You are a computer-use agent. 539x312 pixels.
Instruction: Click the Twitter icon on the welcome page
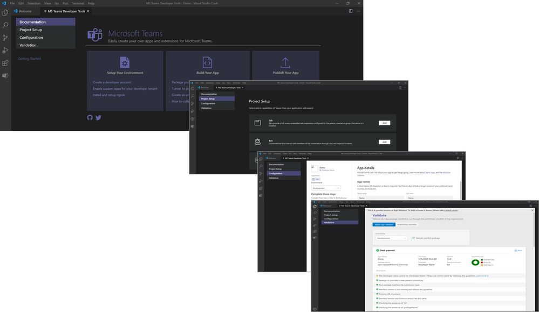(98, 117)
